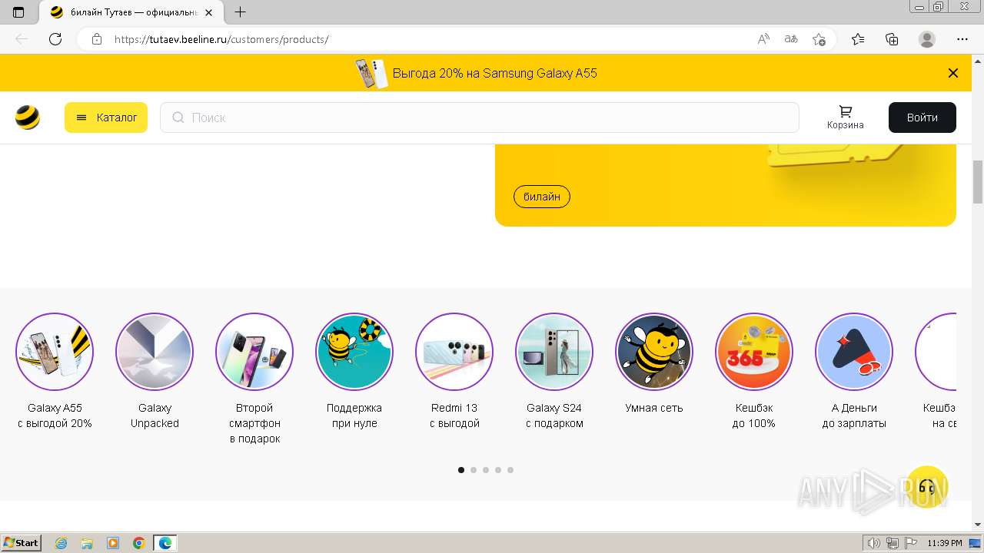The width and height of the screenshot is (984, 553).
Task: Click the scrollbar down arrow
Action: [x=978, y=525]
